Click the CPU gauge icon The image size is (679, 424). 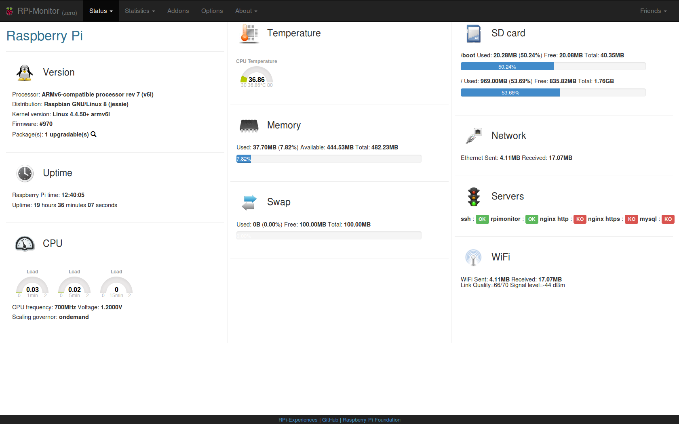tap(25, 243)
